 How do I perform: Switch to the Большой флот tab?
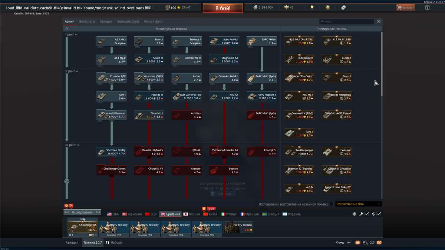click(x=128, y=21)
